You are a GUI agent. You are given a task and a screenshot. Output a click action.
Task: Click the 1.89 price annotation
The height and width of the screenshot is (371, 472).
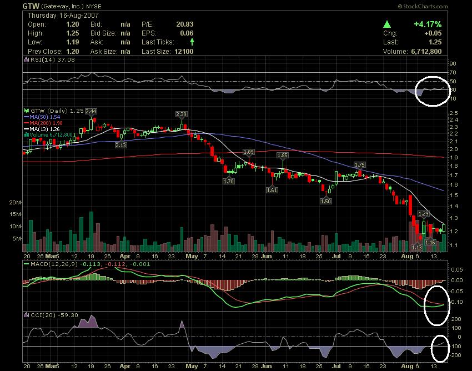pos(249,152)
